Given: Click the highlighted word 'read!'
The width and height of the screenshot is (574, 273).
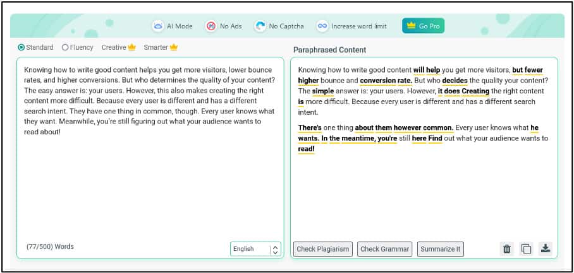Looking at the screenshot, I should [x=307, y=149].
